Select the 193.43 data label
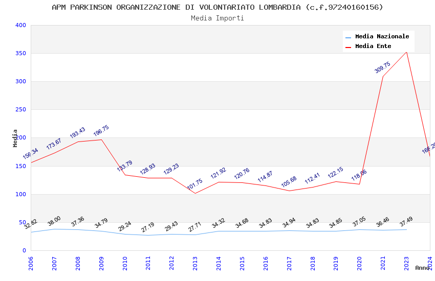Image resolution: width=435 pixels, height=281 pixels. (78, 133)
